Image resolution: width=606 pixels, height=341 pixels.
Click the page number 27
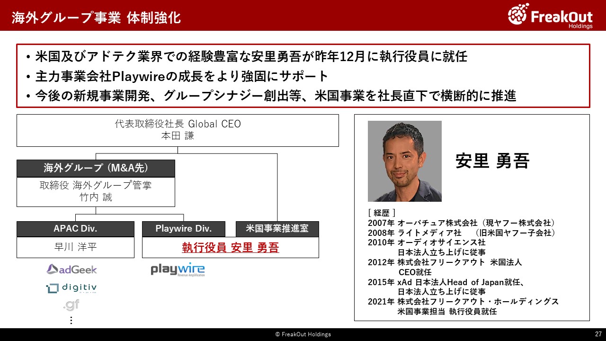(598, 334)
